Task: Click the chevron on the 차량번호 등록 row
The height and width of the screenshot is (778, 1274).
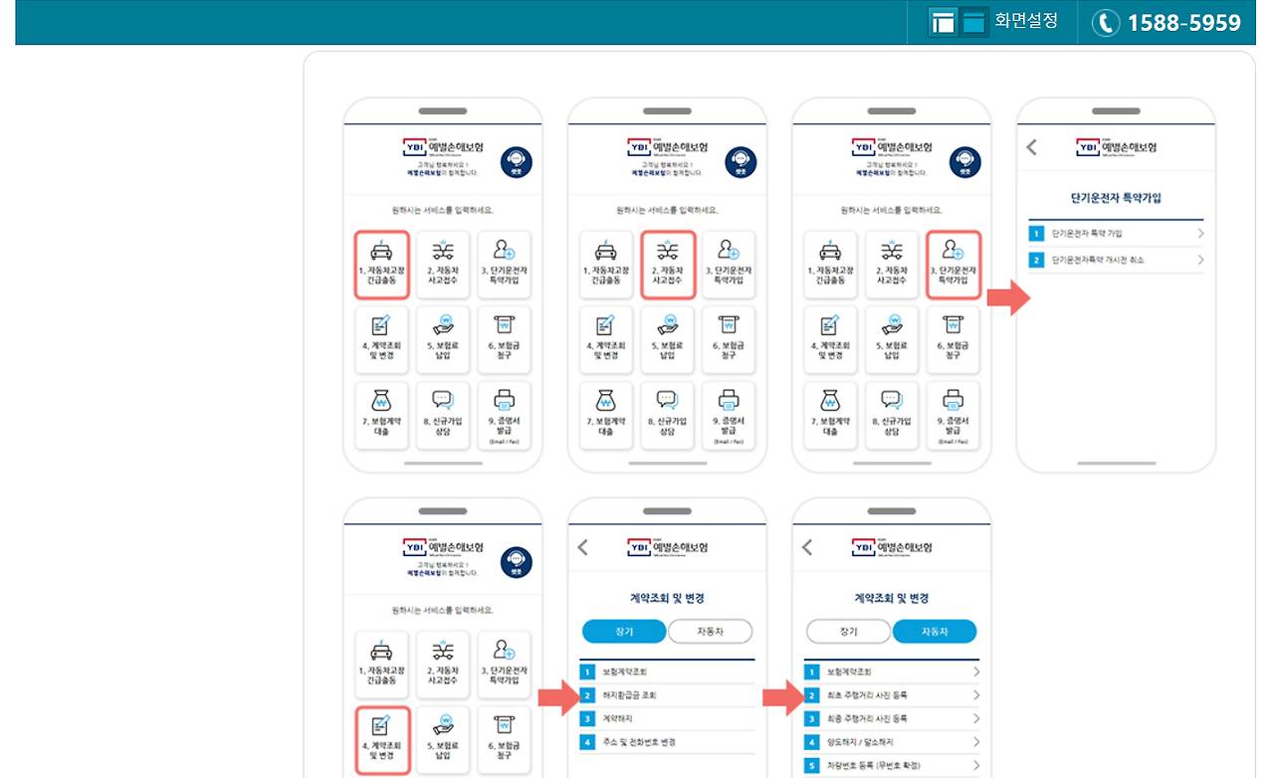Action: pos(976,766)
